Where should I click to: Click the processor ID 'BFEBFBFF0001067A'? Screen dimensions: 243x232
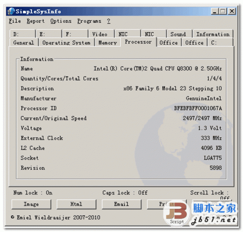[x=198, y=108]
